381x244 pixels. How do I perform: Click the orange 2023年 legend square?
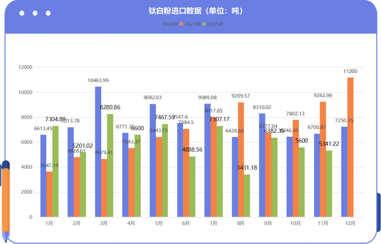coord(182,24)
